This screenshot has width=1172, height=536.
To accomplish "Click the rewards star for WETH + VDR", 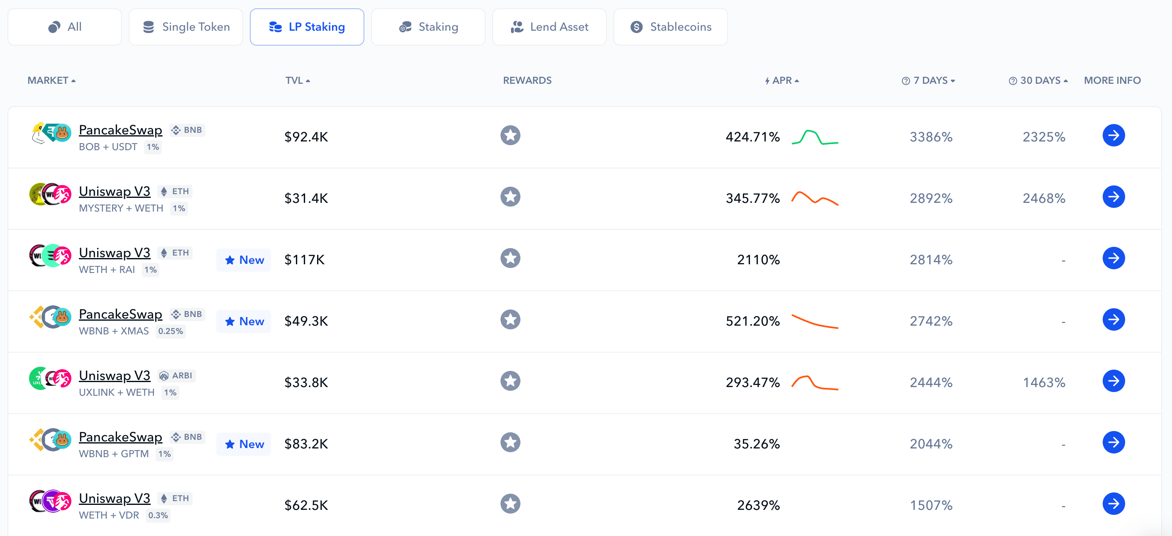I will click(x=510, y=504).
